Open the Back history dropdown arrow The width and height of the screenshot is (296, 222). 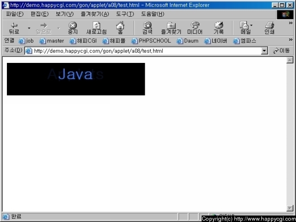[x=29, y=28]
